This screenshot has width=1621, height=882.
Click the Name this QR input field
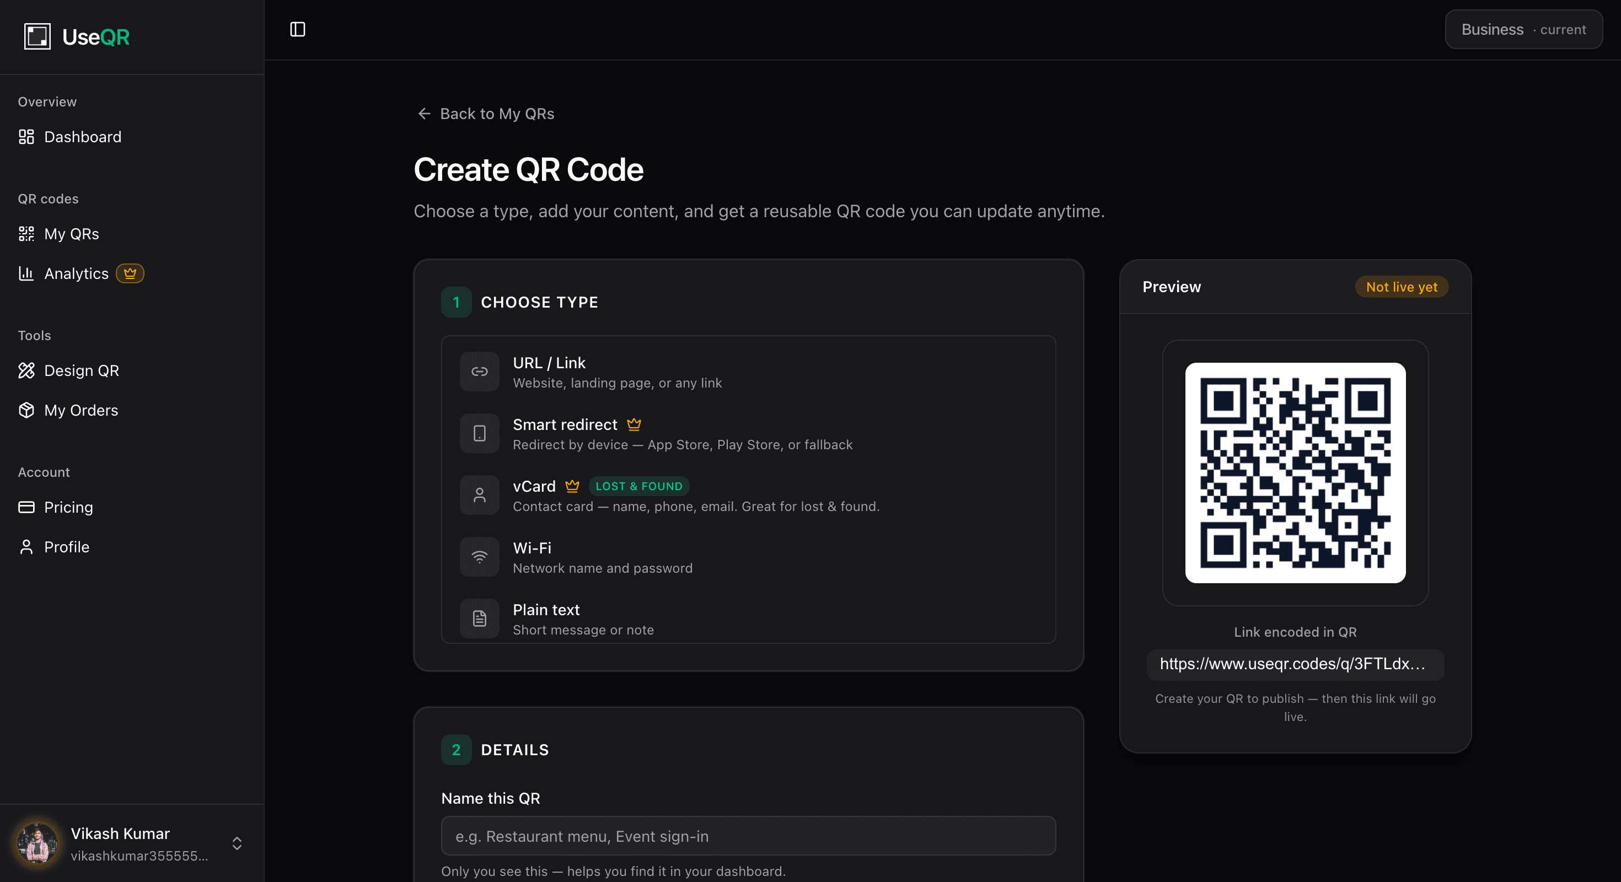748,836
